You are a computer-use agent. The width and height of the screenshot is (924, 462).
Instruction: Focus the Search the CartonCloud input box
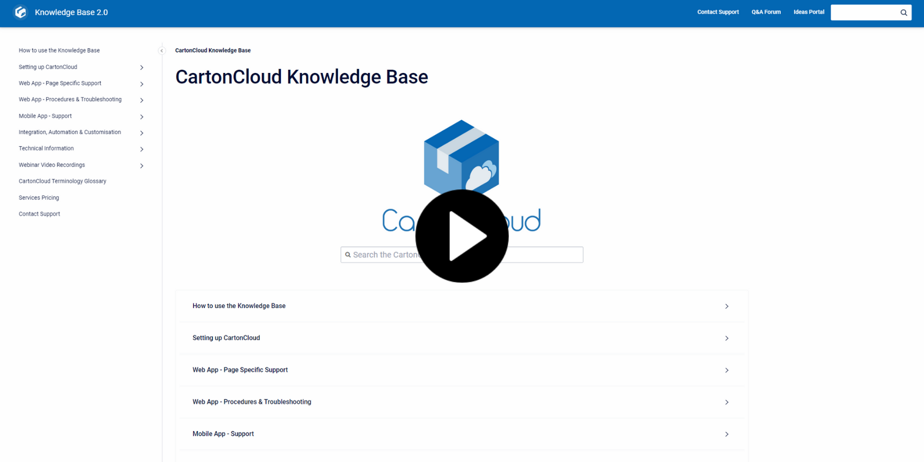(x=462, y=255)
